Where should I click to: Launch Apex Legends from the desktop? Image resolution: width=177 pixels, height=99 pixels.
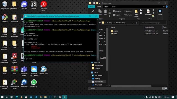coord(14,58)
